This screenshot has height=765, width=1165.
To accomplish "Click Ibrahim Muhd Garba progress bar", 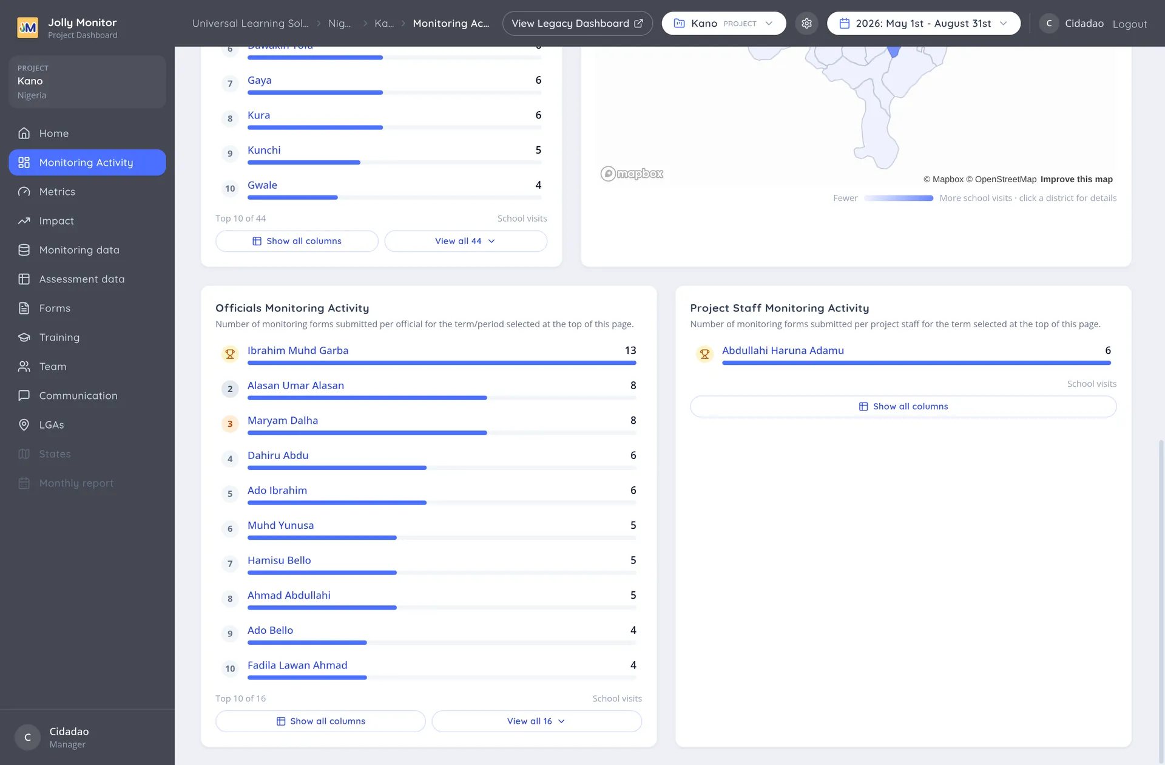I will [442, 362].
